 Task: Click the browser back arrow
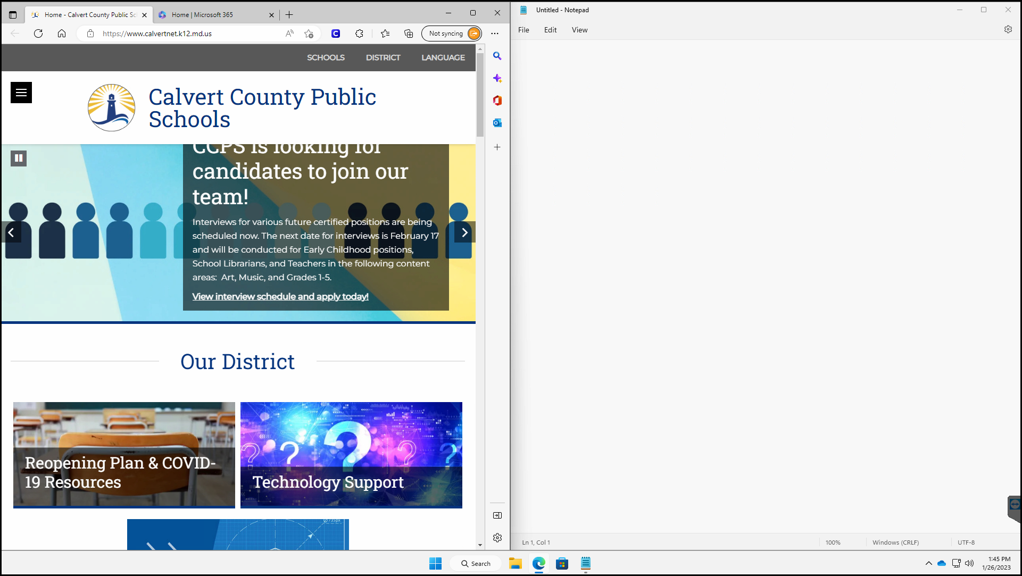click(15, 34)
